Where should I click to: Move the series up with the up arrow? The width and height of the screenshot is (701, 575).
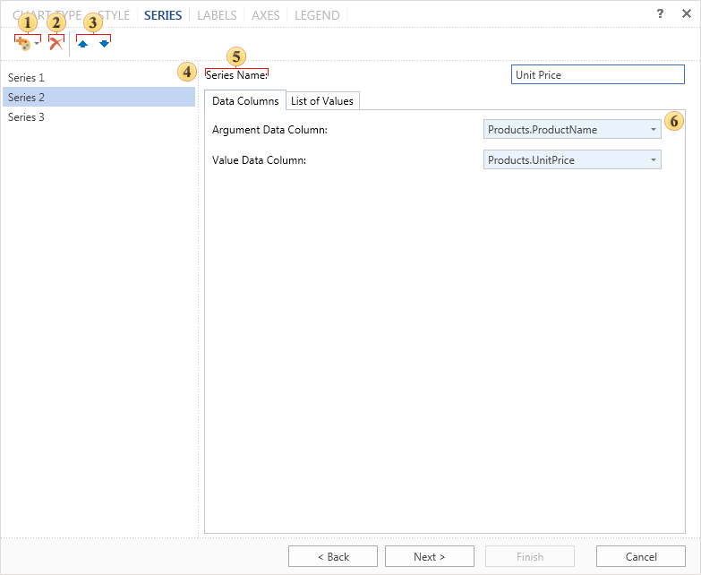(83, 43)
